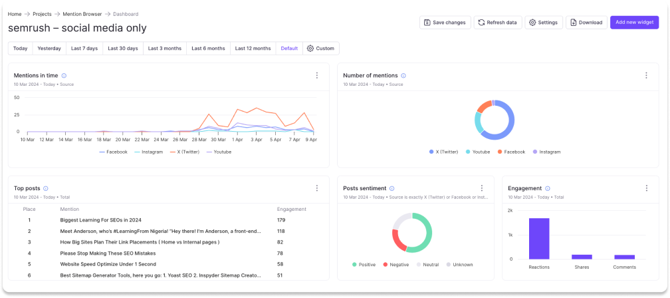The image size is (670, 298).
Task: Open the Mentions in time widget options menu
Action: tap(316, 76)
